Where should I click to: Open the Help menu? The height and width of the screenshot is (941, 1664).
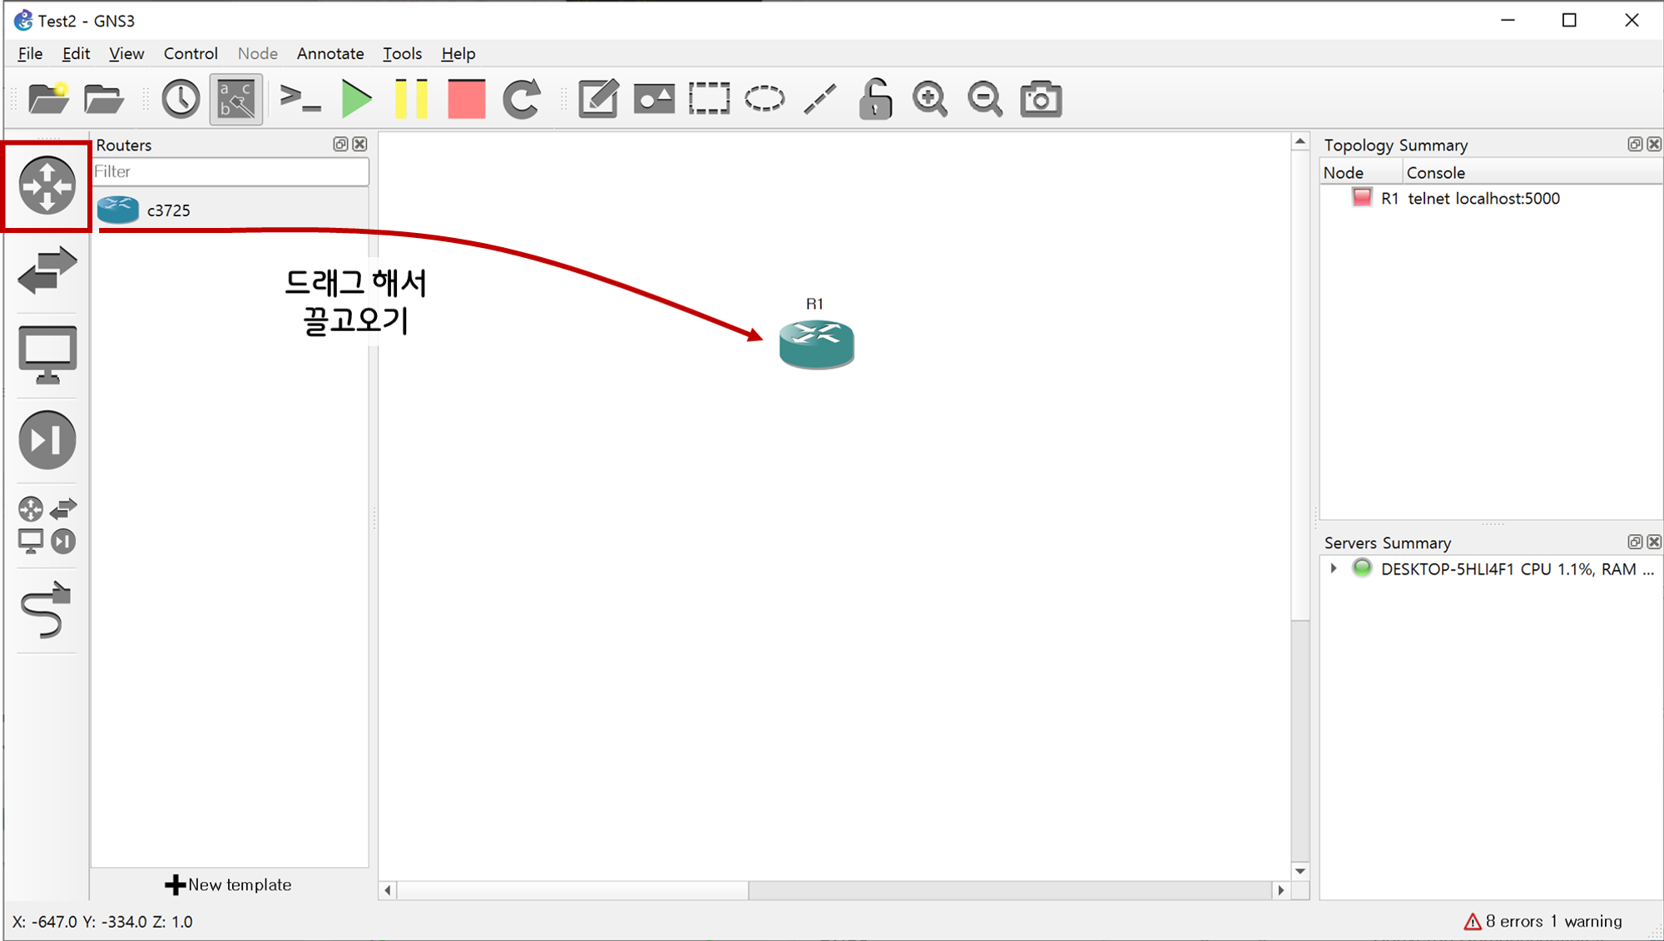(x=458, y=53)
